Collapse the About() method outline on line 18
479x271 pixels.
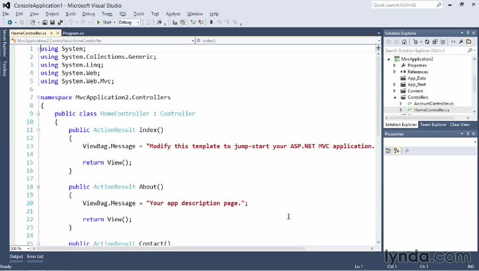click(38, 187)
